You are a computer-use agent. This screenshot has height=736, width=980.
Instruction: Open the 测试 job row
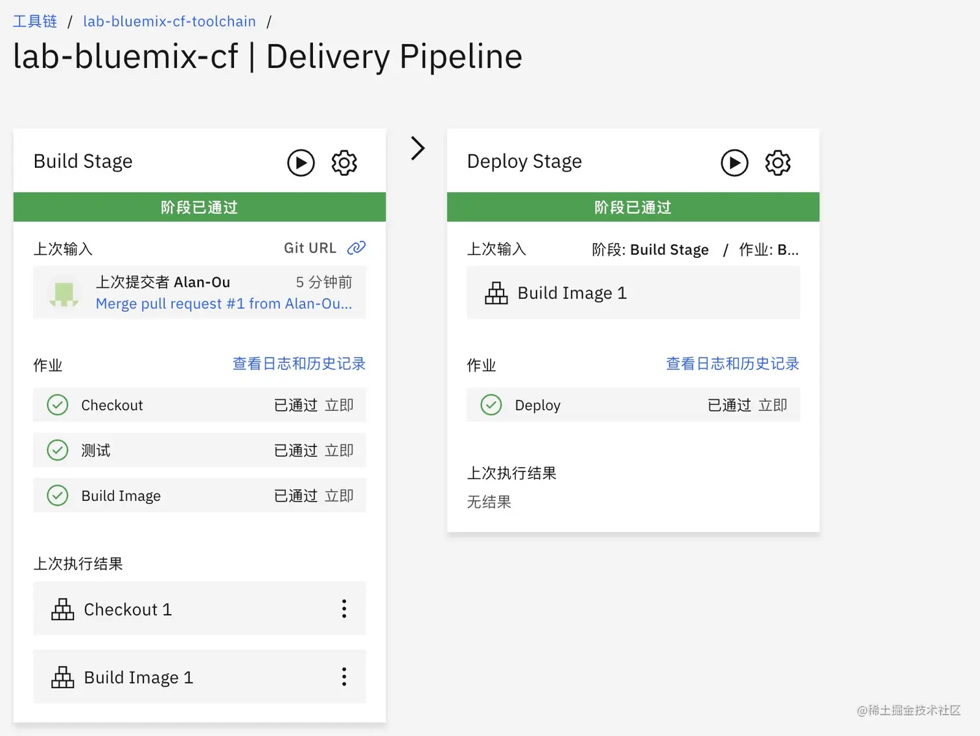point(200,450)
